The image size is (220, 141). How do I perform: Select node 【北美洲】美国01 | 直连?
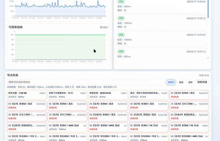click(108, 116)
